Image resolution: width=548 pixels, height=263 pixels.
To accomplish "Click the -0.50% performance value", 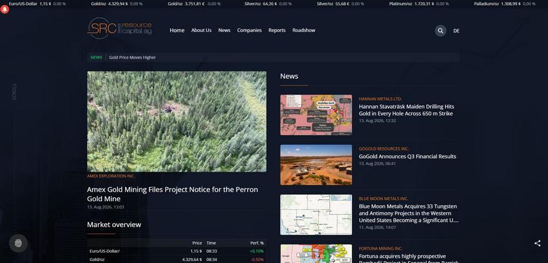I will coord(257,260).
